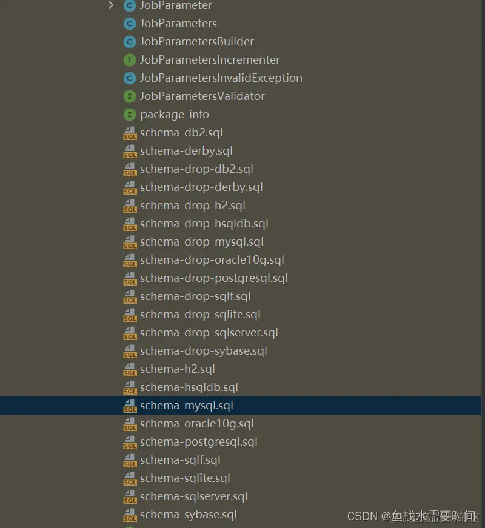
Task: Select the schema-oracle10g.sql file
Action: 196,424
